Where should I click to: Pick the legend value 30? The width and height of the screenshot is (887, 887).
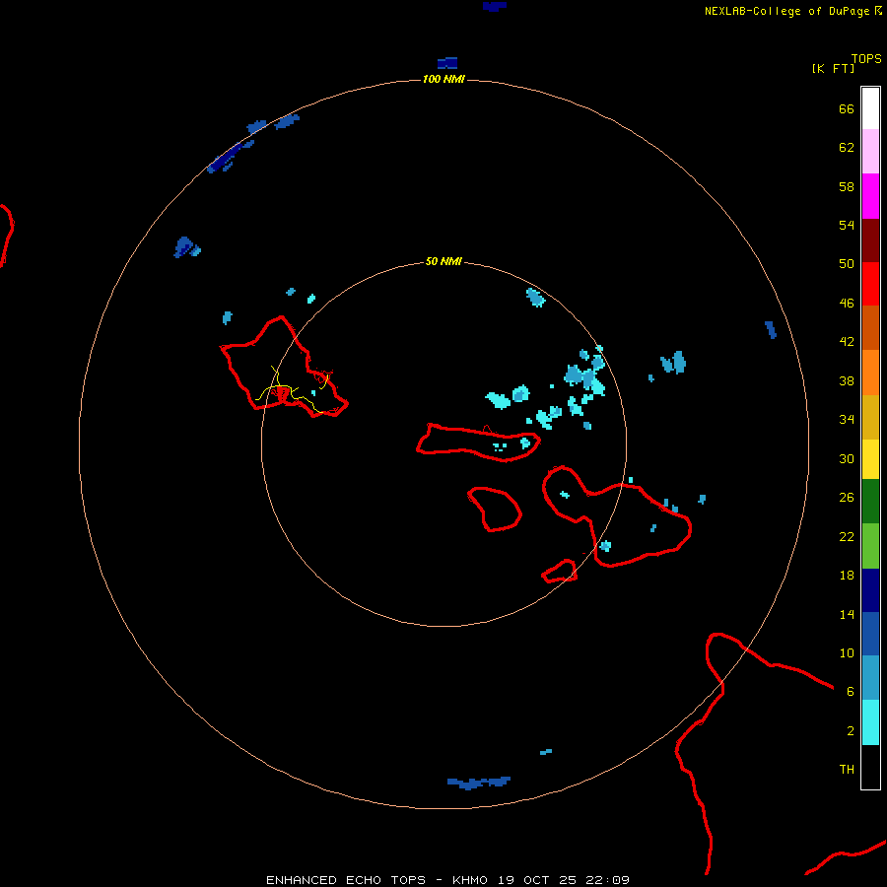(847, 458)
